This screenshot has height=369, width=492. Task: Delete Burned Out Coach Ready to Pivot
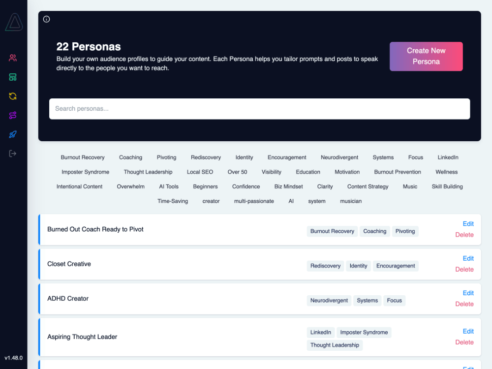464,235
